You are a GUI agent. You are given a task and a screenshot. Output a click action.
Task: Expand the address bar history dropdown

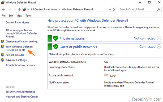tap(110, 9)
